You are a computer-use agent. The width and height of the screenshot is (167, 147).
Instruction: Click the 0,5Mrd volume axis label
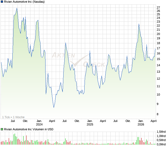pos(161,140)
